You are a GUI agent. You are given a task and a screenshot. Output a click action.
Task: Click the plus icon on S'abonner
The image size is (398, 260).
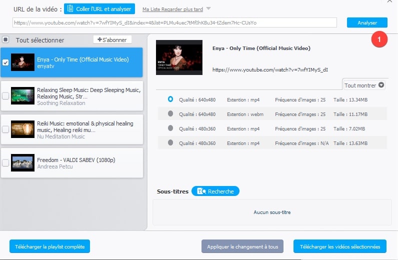[x=99, y=39]
